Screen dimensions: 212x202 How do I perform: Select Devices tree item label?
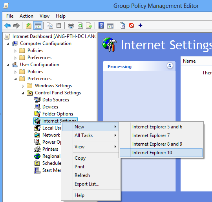pos(50,107)
